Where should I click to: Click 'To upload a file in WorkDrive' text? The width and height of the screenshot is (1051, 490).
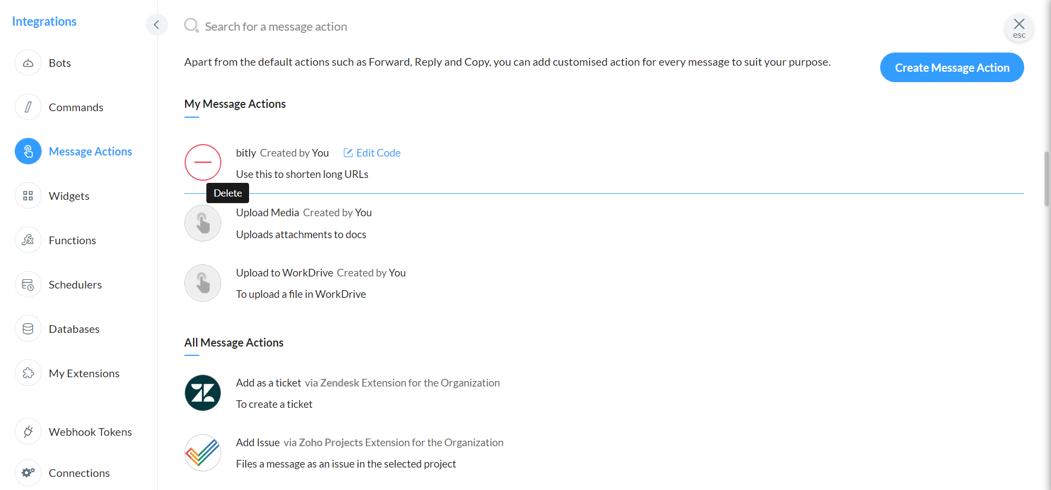click(x=301, y=294)
